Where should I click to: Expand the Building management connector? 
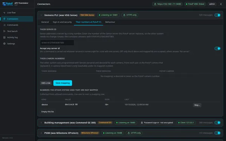pyautogui.click(x=41, y=123)
